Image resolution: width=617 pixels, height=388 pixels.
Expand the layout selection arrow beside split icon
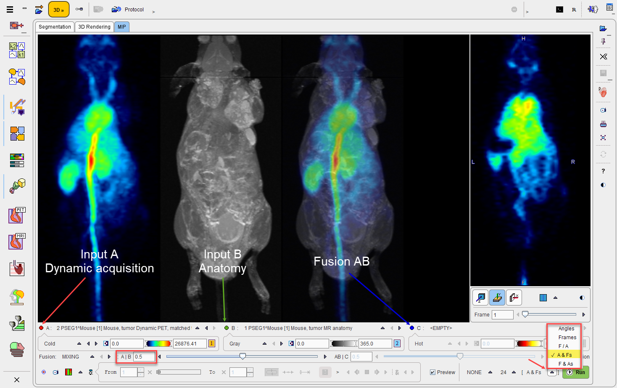point(555,298)
